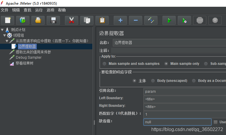Click the gear icon of 线程组
This screenshot has width=226, height=135.
(9, 35)
